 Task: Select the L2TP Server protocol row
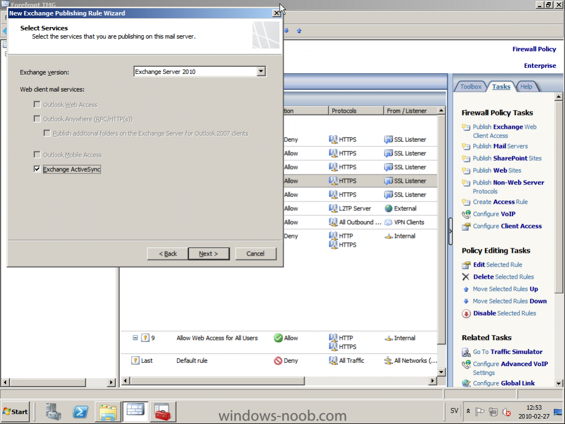click(360, 208)
